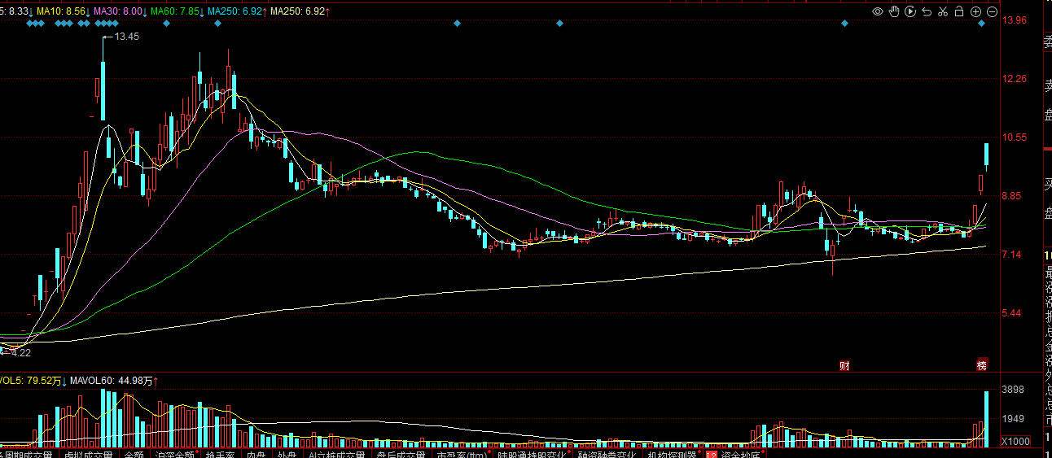
Task: Click the 12.26 price axis value
Action: coord(1016,78)
